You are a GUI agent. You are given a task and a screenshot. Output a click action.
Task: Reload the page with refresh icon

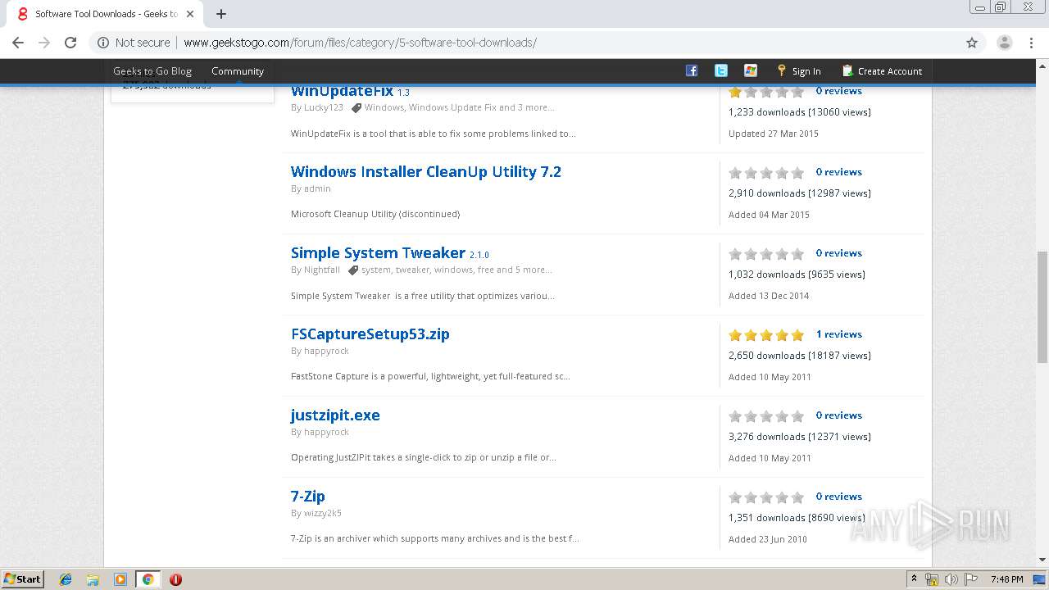coord(70,43)
